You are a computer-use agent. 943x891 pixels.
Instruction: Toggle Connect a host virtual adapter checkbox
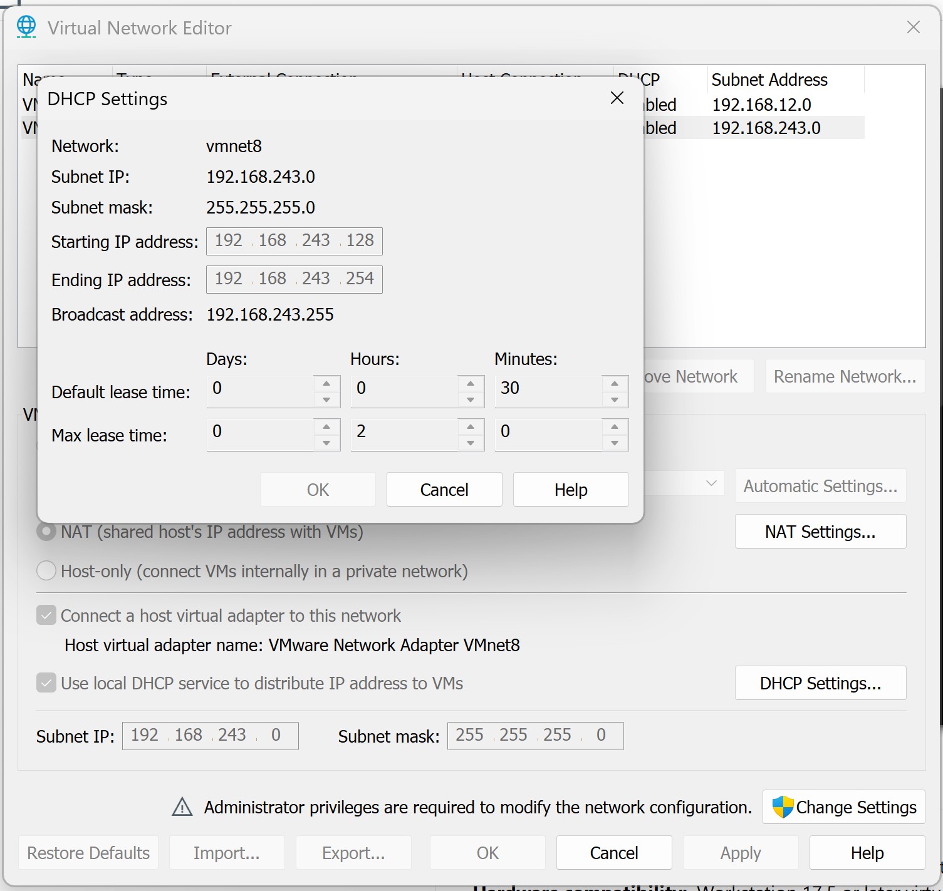coord(46,615)
